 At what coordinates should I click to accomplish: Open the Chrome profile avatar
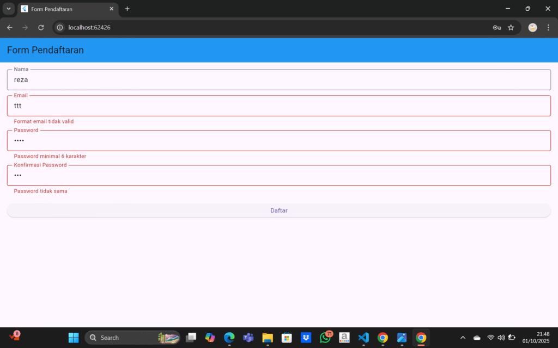click(x=532, y=28)
